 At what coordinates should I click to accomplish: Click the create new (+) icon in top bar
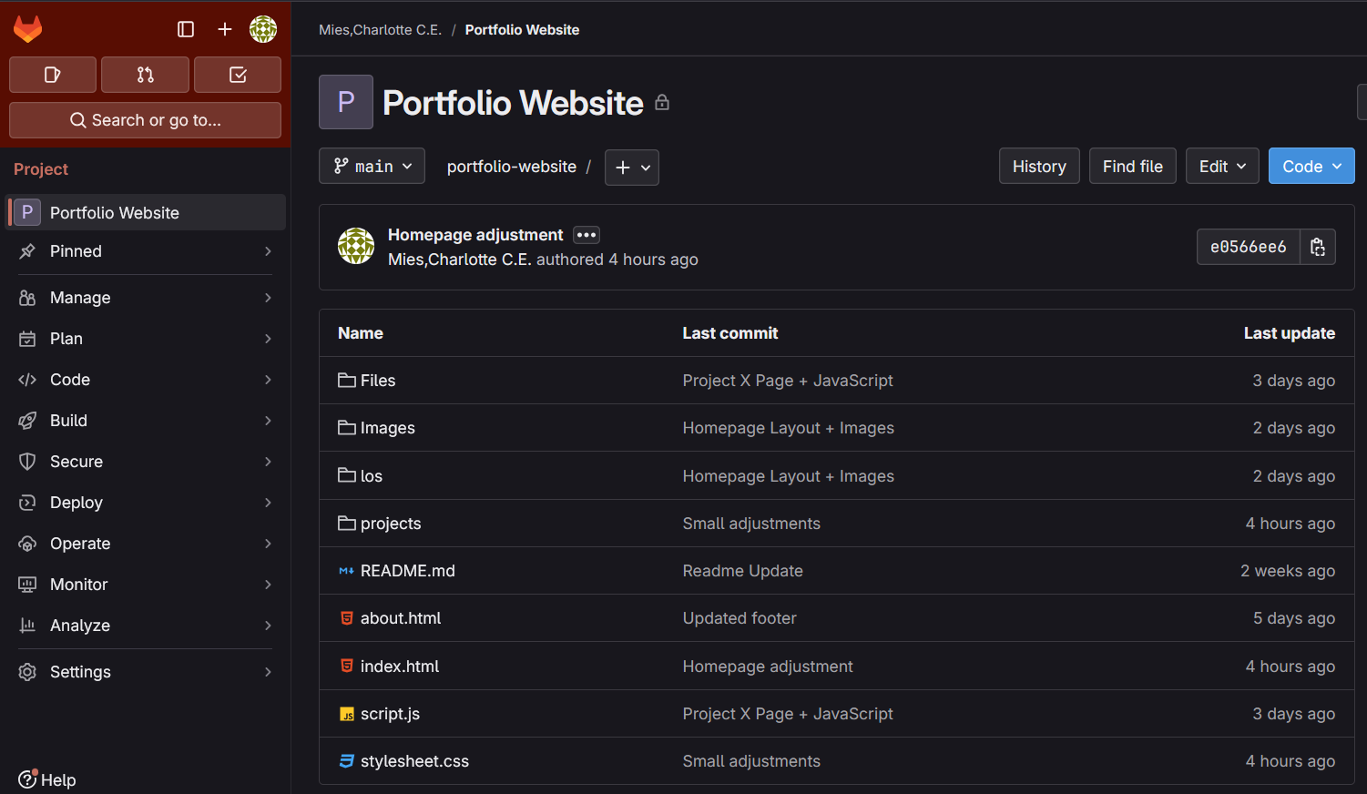pyautogui.click(x=224, y=28)
